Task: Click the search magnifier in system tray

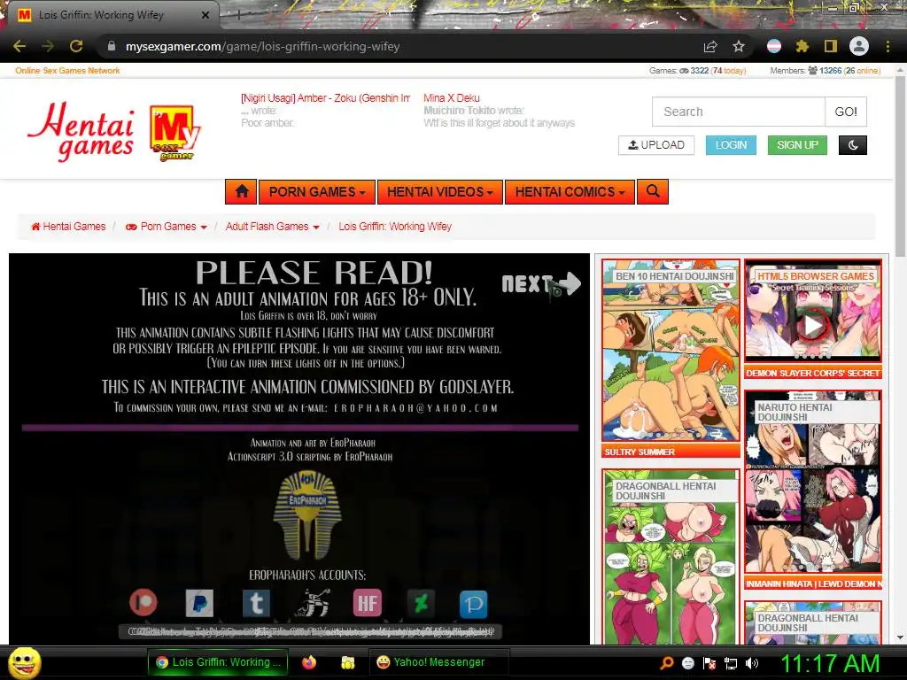Action: 666,663
